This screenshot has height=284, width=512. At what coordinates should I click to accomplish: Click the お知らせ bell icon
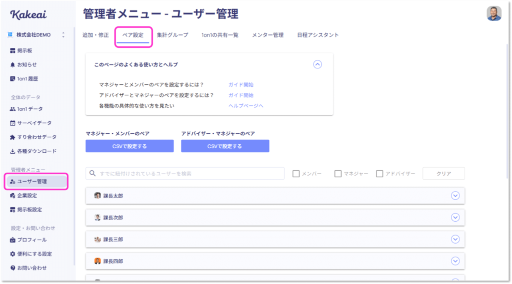pyautogui.click(x=12, y=64)
